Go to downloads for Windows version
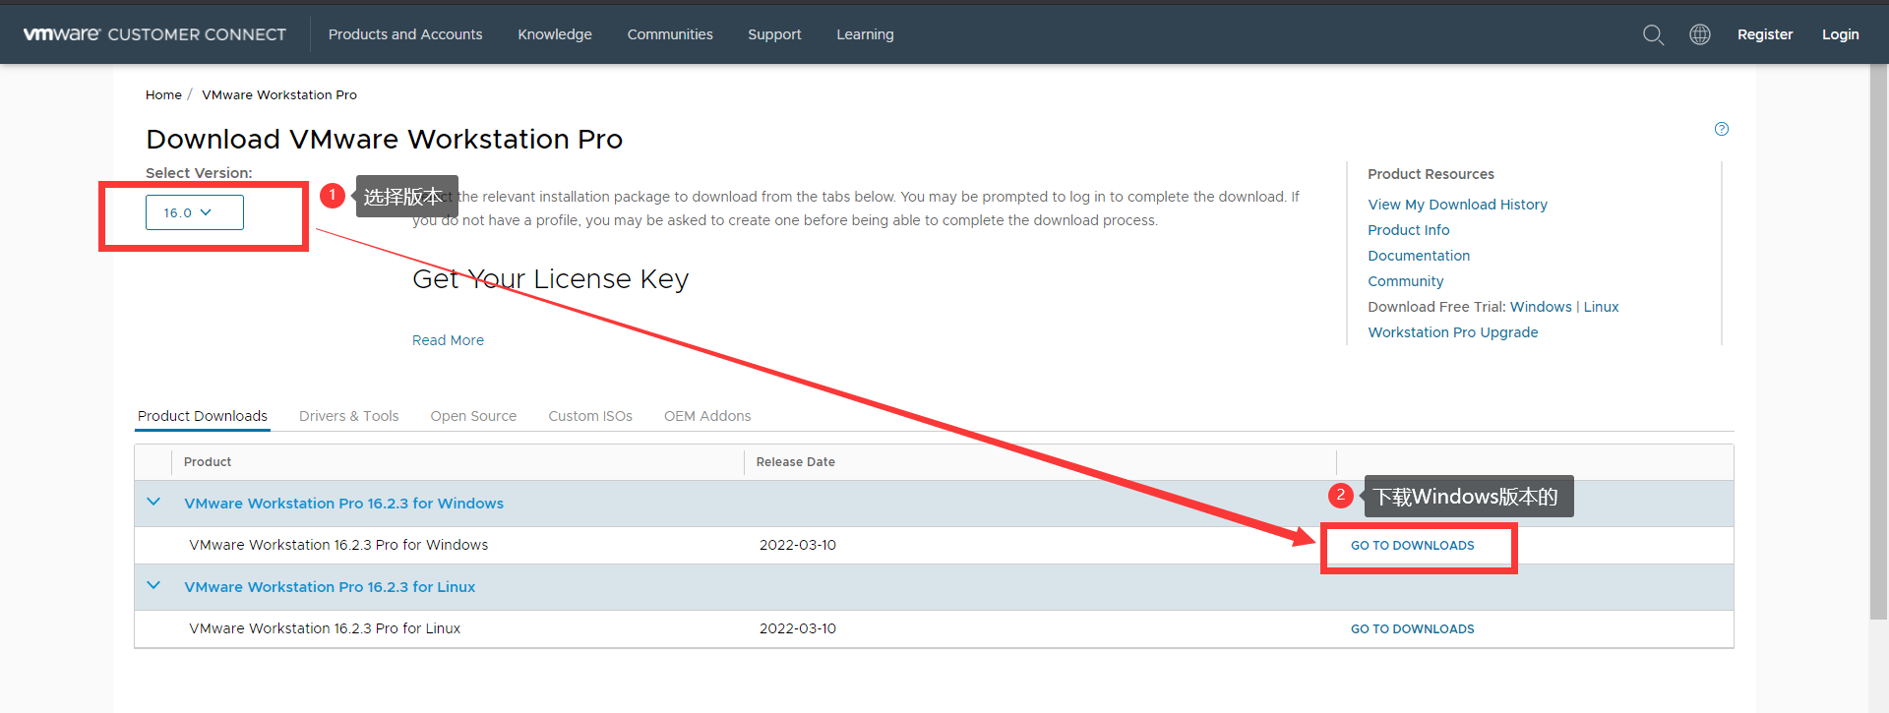Image resolution: width=1889 pixels, height=713 pixels. pyautogui.click(x=1413, y=546)
